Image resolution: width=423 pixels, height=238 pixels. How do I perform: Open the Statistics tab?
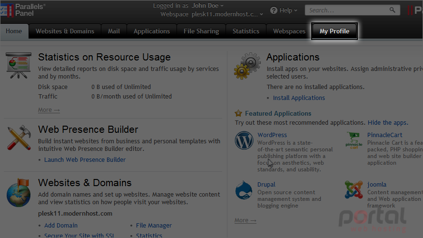246,31
